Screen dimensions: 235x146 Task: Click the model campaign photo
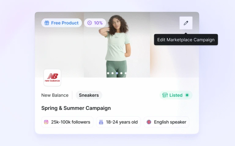(x=117, y=45)
